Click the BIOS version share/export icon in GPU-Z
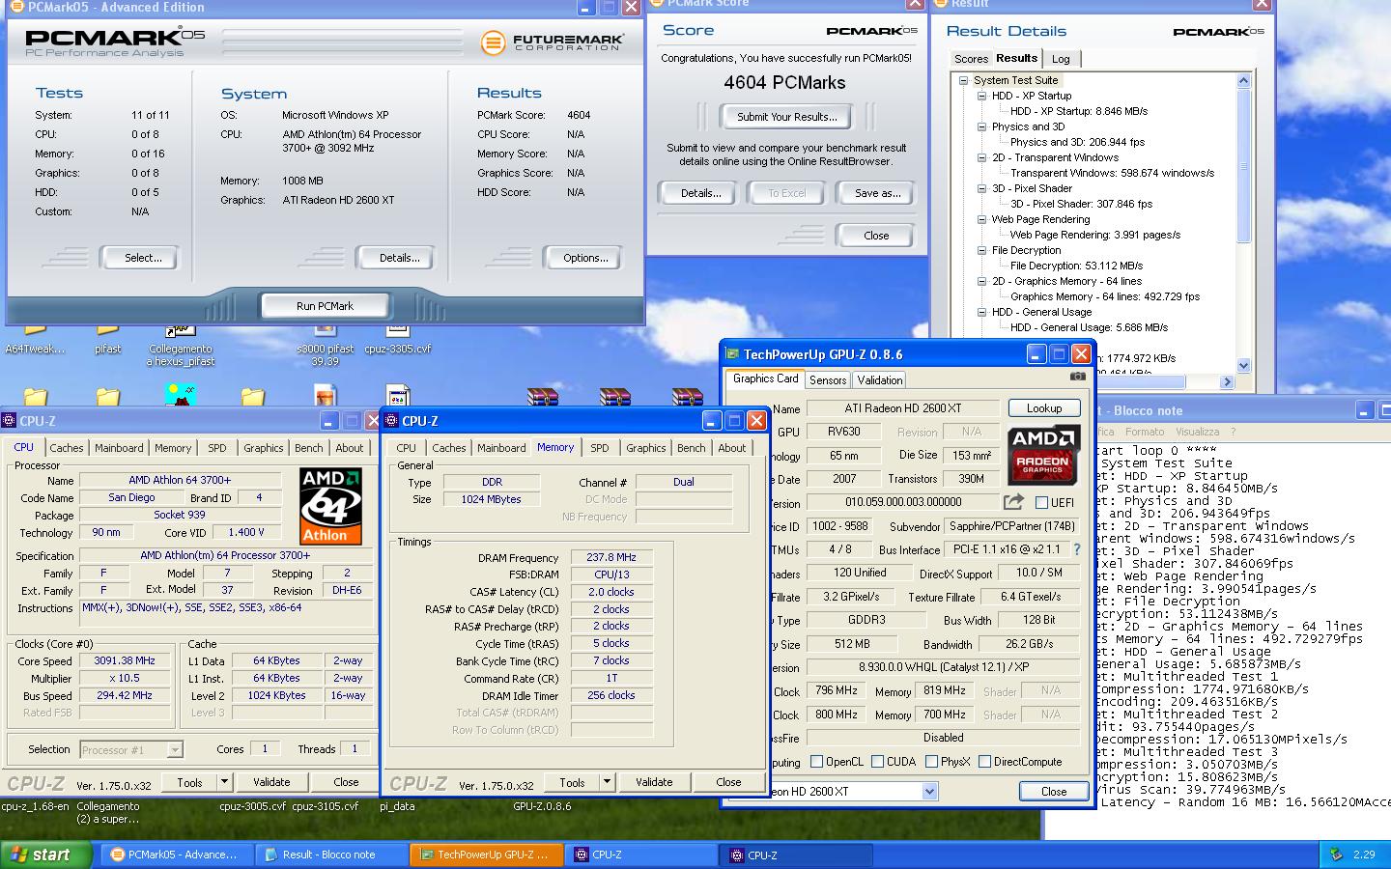 1013,502
